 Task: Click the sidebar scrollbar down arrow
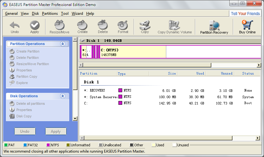(x=75, y=119)
